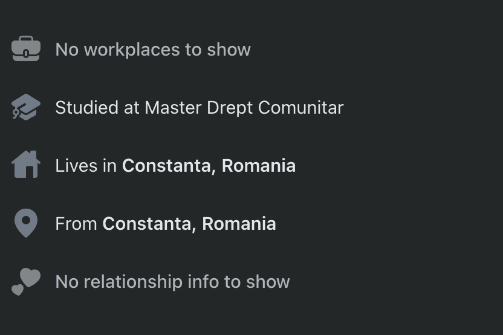Click the word "No" before relationship

(x=67, y=282)
